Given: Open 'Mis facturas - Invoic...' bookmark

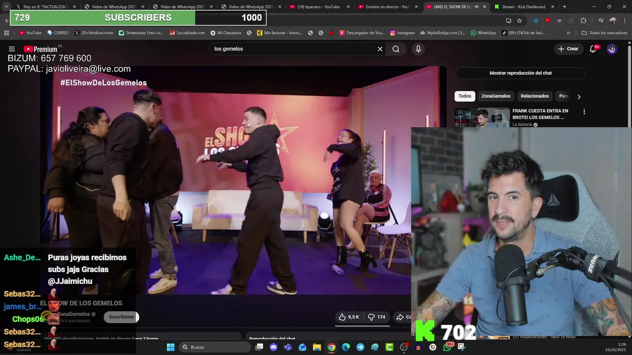Looking at the screenshot, I should (279, 33).
